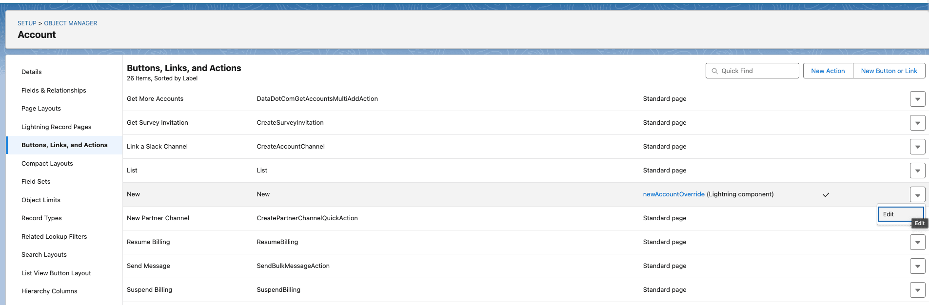Focus the Quick Find search field
The width and height of the screenshot is (929, 305).
tap(752, 71)
